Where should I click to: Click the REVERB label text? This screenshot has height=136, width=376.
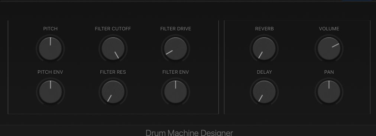(x=264, y=29)
